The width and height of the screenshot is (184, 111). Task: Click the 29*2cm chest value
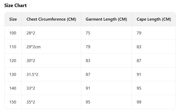[34, 47]
